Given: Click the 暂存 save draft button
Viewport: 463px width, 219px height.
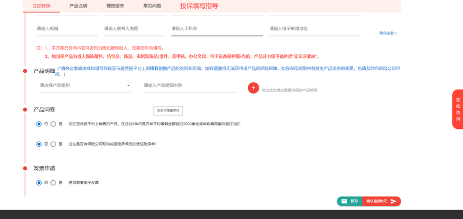Looking at the screenshot, I should click(350, 201).
